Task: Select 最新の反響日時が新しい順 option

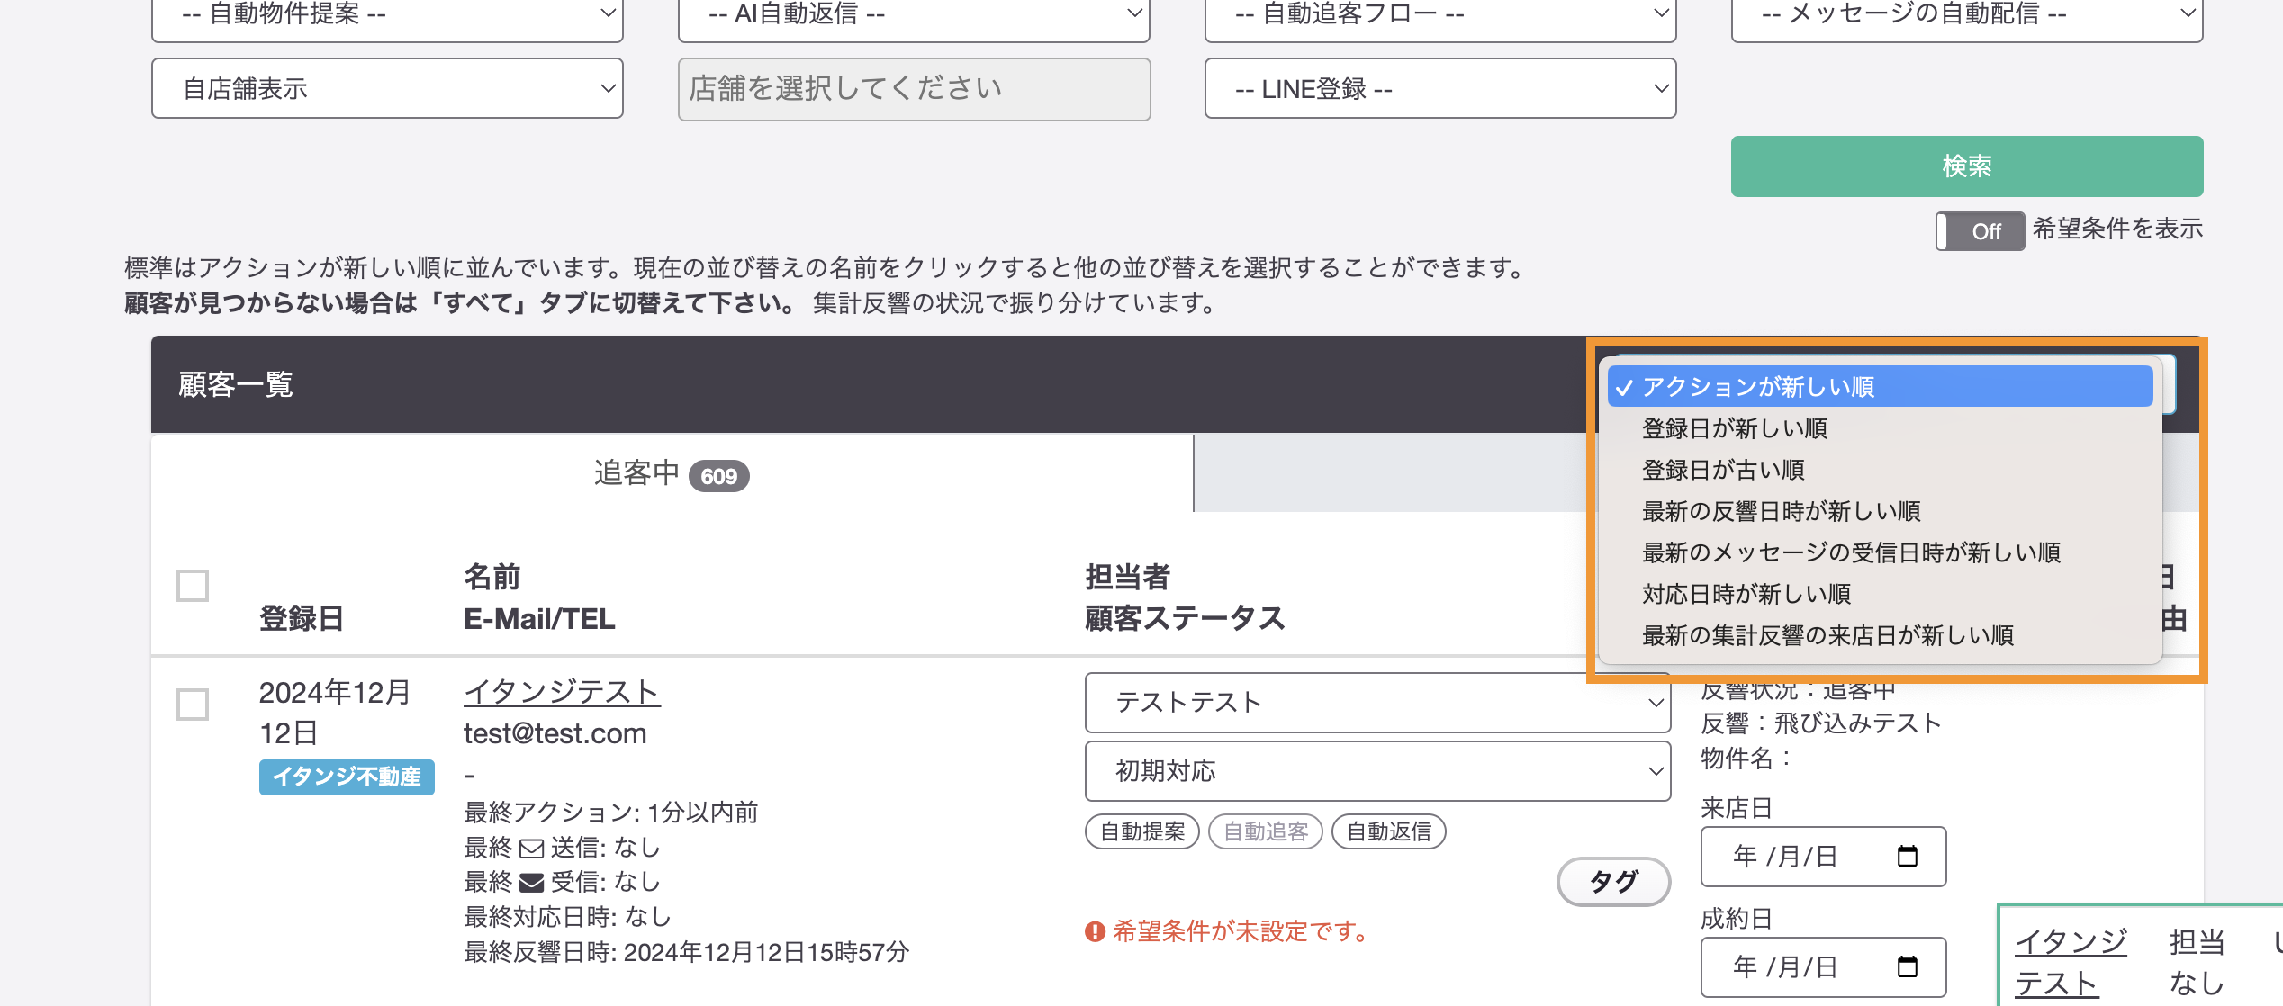Action: click(1880, 511)
